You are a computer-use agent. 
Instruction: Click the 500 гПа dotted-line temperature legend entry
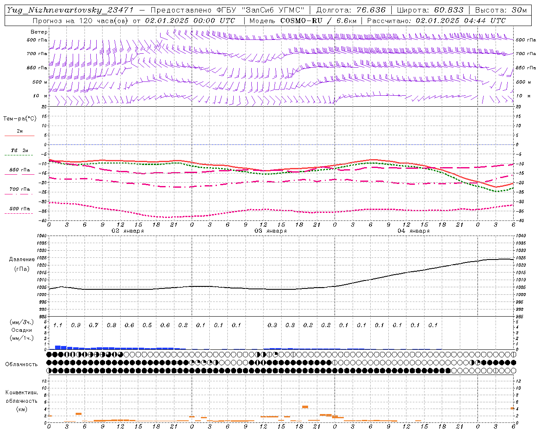[x=20, y=210]
